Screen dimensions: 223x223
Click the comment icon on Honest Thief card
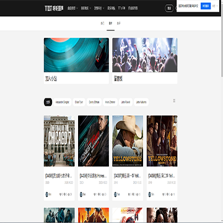click(99, 195)
